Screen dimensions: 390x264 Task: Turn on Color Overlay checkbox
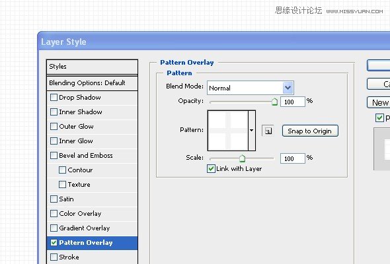coord(54,214)
